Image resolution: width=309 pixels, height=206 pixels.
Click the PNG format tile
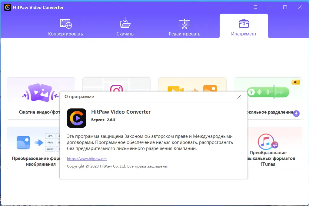[x=50, y=142]
